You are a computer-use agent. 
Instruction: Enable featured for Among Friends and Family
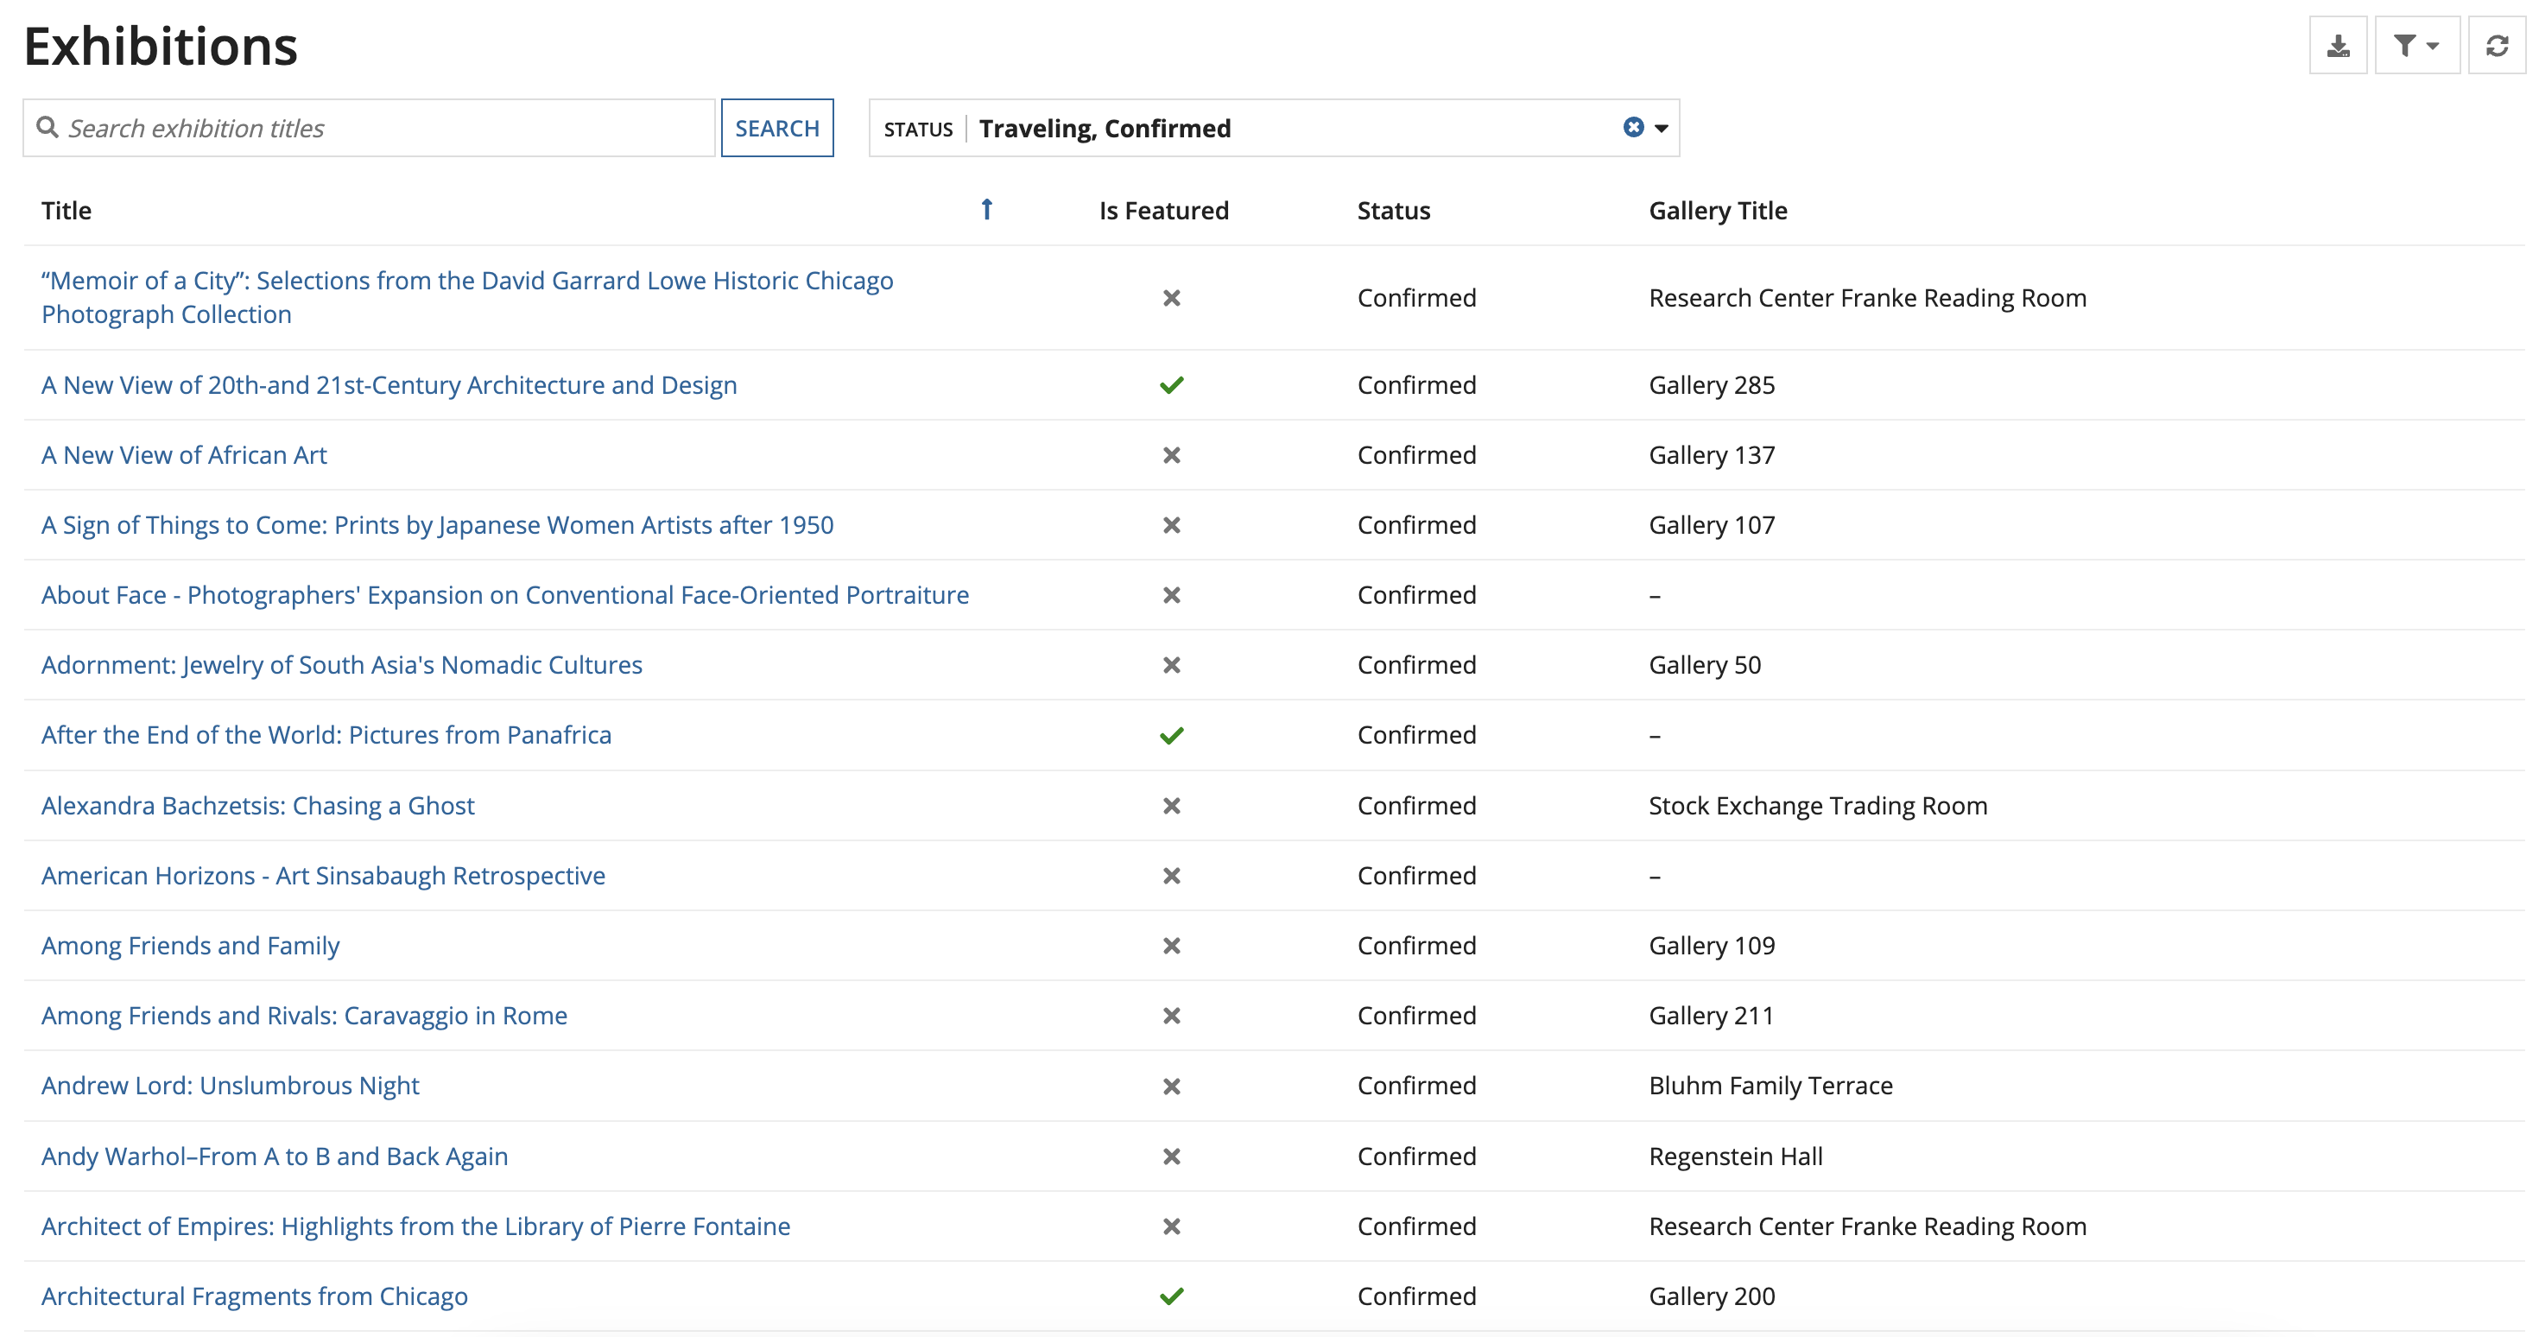pos(1172,946)
